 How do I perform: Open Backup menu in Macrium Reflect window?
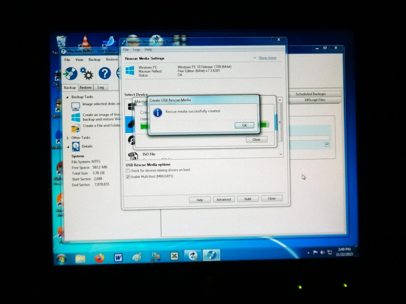pos(94,59)
